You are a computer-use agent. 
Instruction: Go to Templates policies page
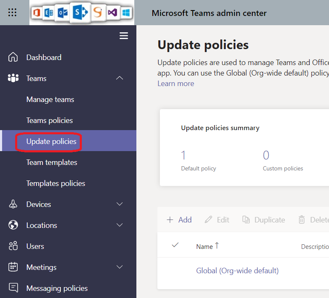coord(55,183)
